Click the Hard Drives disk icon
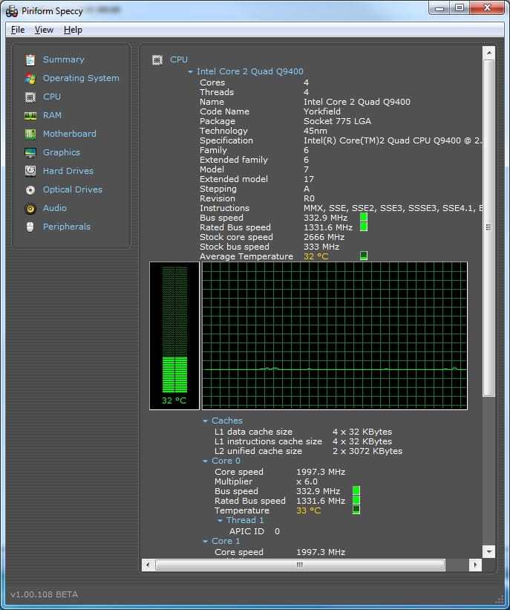The width and height of the screenshot is (510, 610). coord(30,171)
